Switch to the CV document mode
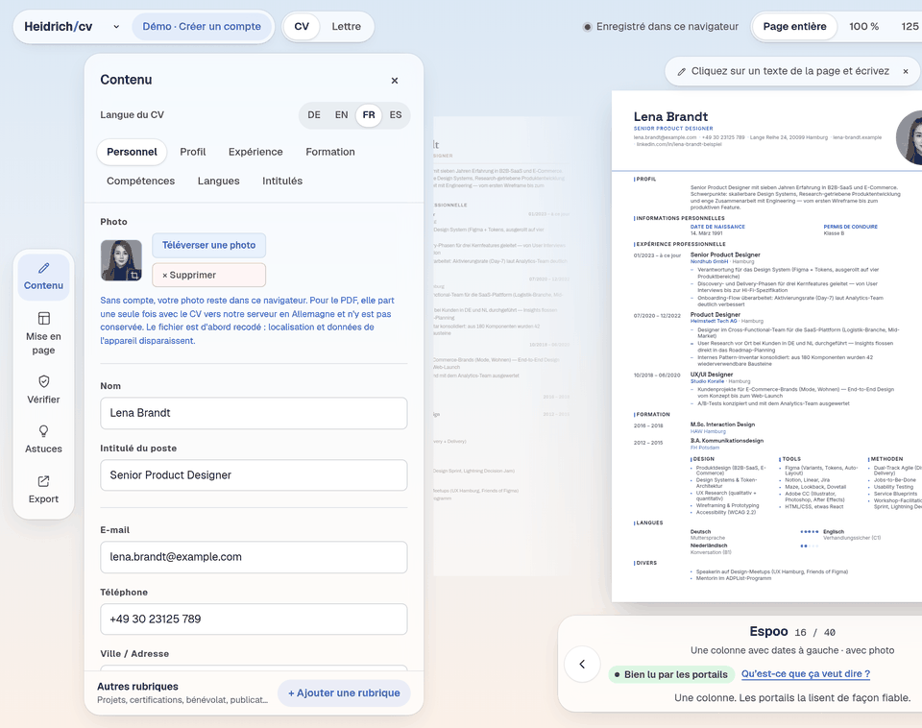Viewport: 922px width, 728px height. coord(302,27)
